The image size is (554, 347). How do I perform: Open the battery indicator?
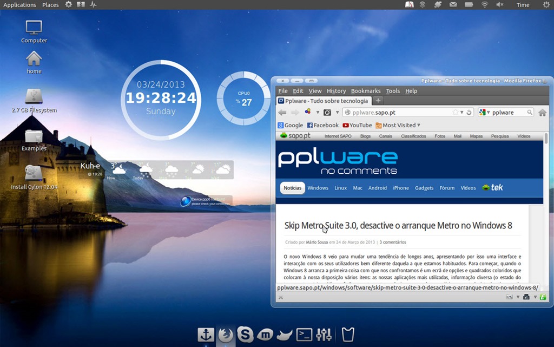(469, 4)
